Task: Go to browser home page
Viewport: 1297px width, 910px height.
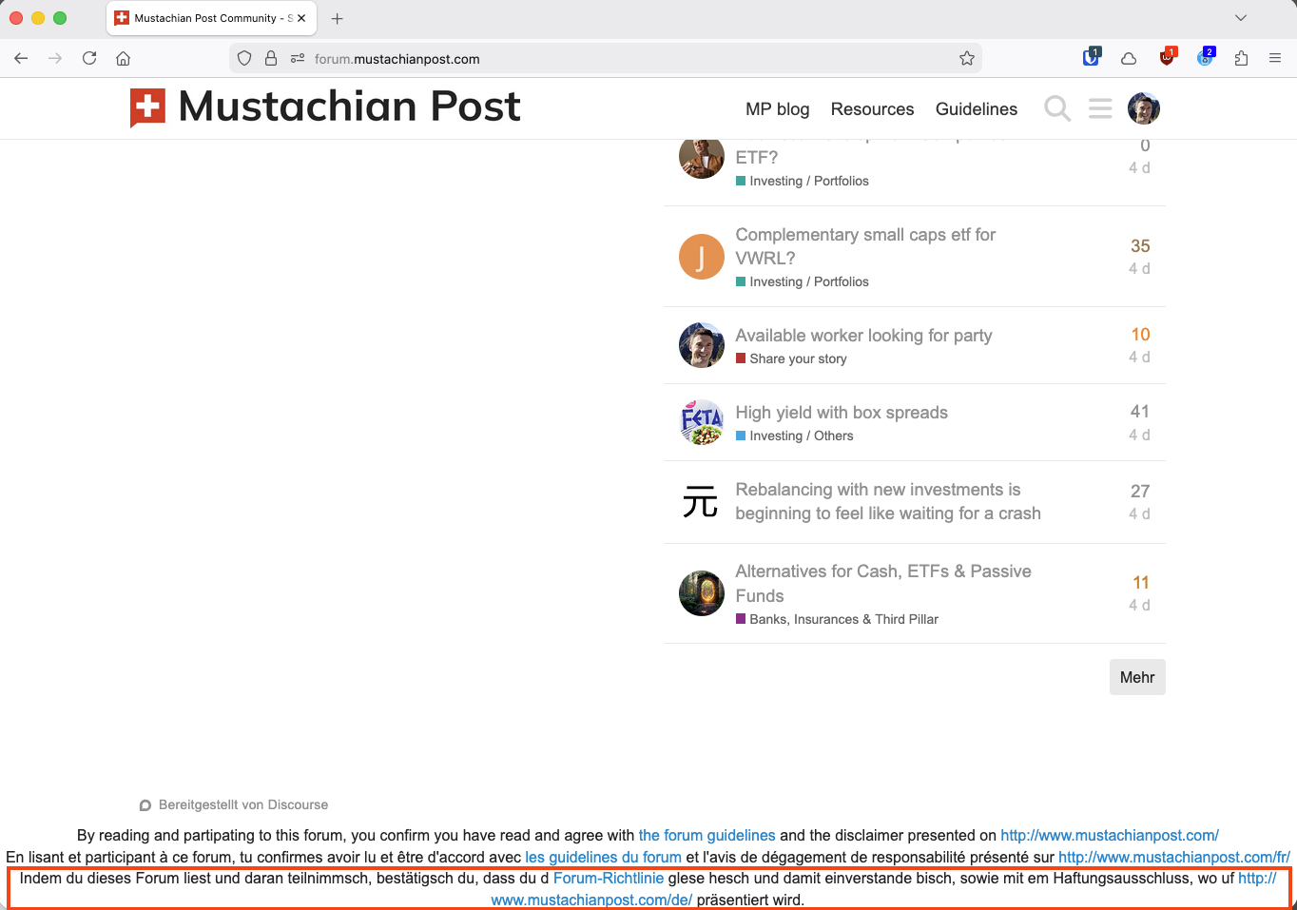Action: click(123, 59)
